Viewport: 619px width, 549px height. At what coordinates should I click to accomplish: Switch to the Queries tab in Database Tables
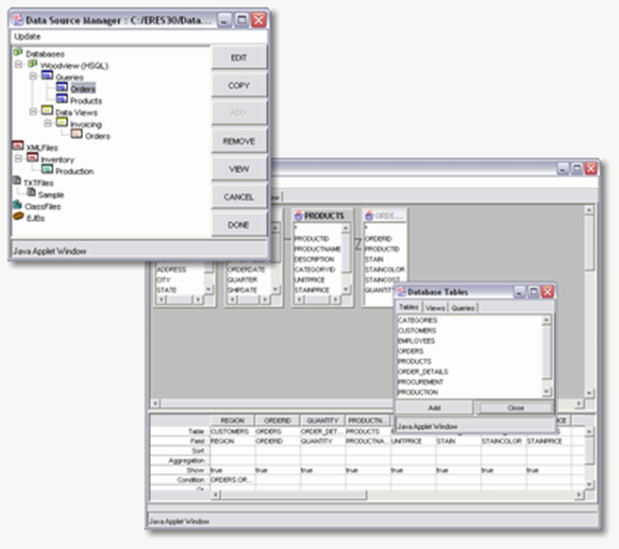tap(463, 308)
